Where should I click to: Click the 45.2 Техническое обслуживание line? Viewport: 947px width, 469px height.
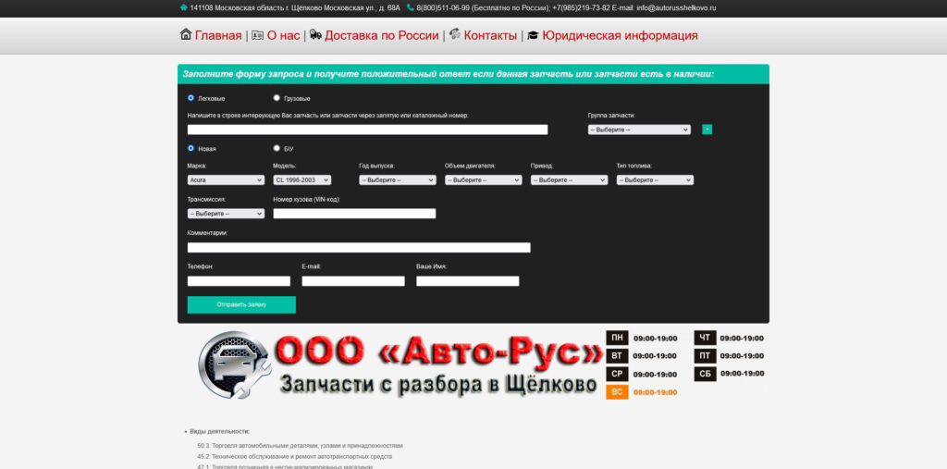(x=295, y=457)
